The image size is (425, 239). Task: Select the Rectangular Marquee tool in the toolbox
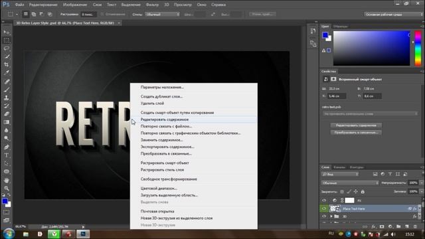pyautogui.click(x=7, y=40)
